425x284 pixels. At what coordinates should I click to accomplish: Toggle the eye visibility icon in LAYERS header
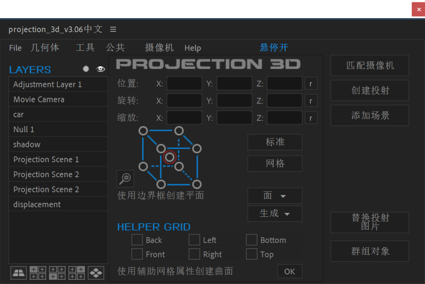[x=101, y=69]
